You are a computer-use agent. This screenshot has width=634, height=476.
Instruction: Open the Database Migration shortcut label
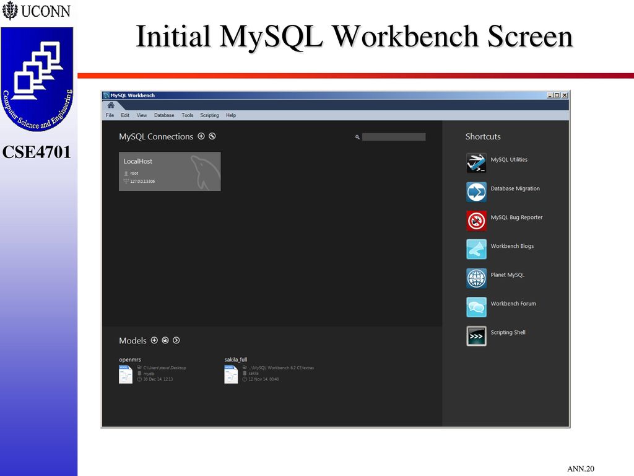pyautogui.click(x=515, y=188)
